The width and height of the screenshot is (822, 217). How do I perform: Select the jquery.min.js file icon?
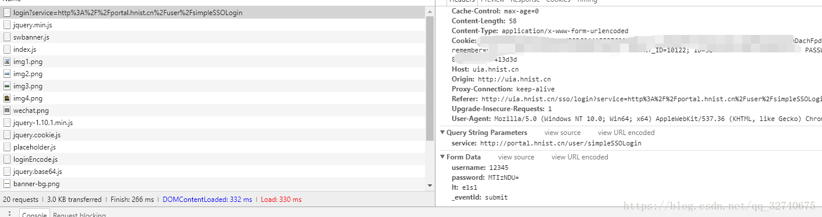(x=7, y=25)
